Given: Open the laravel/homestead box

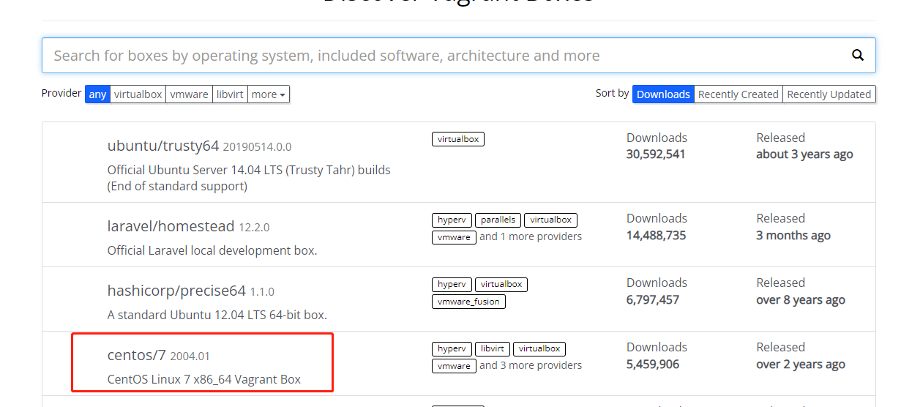Looking at the screenshot, I should click(171, 226).
